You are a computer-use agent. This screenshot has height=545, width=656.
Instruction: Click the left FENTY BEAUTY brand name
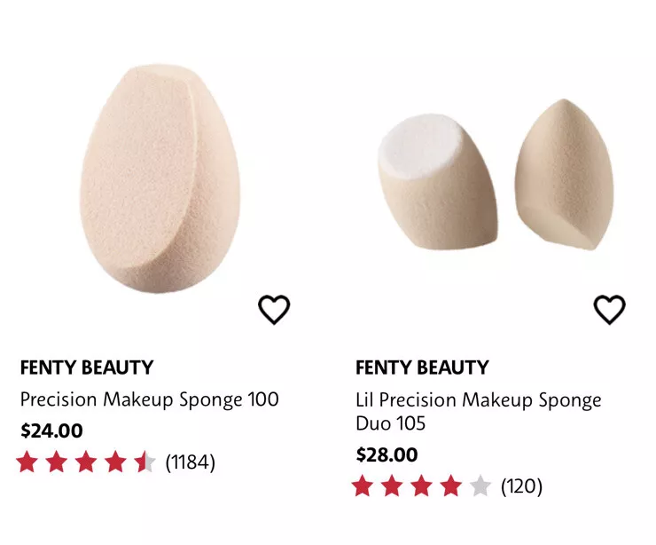click(87, 367)
